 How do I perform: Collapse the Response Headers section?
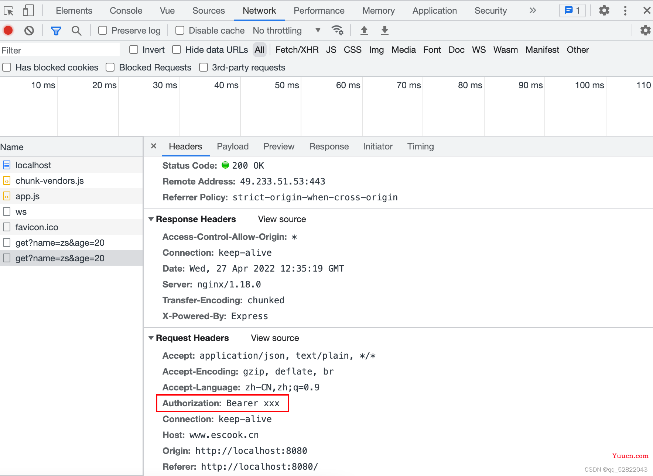[x=151, y=219]
